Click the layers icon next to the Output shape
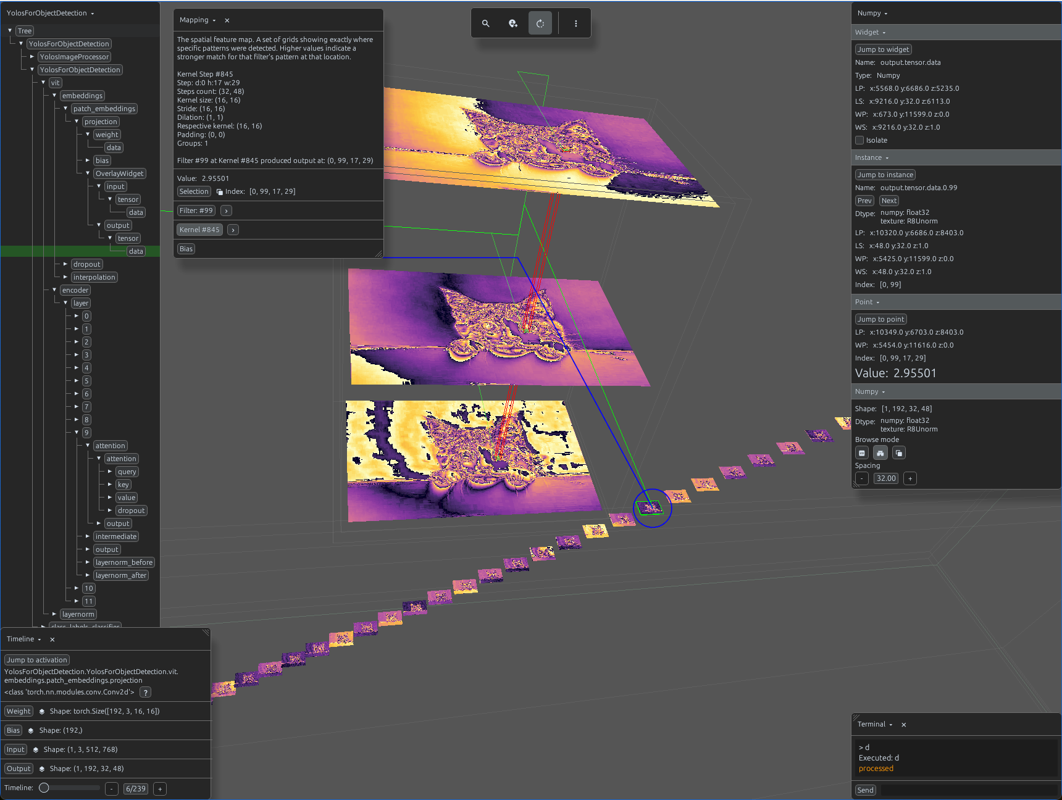 pyautogui.click(x=42, y=769)
